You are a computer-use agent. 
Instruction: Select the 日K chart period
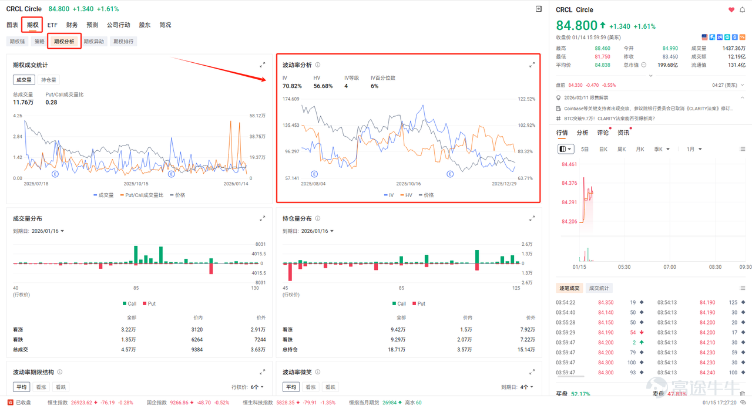point(603,149)
